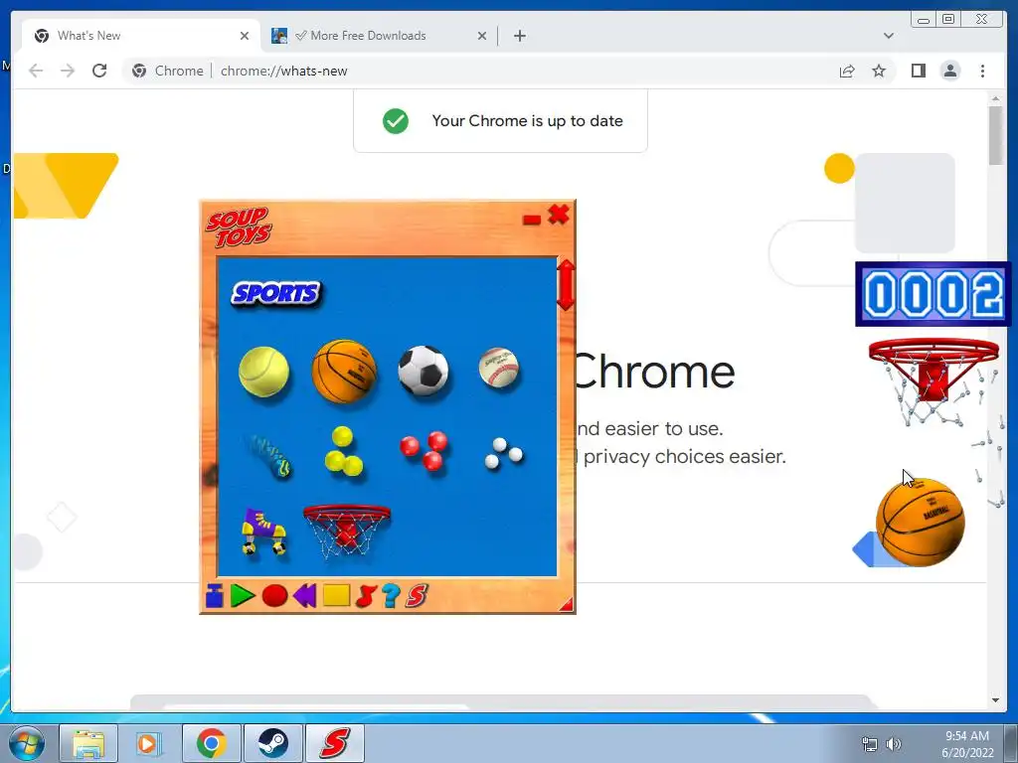Viewport: 1018px width, 763px height.
Task: Close the More Free Downloads tab
Action: [482, 36]
